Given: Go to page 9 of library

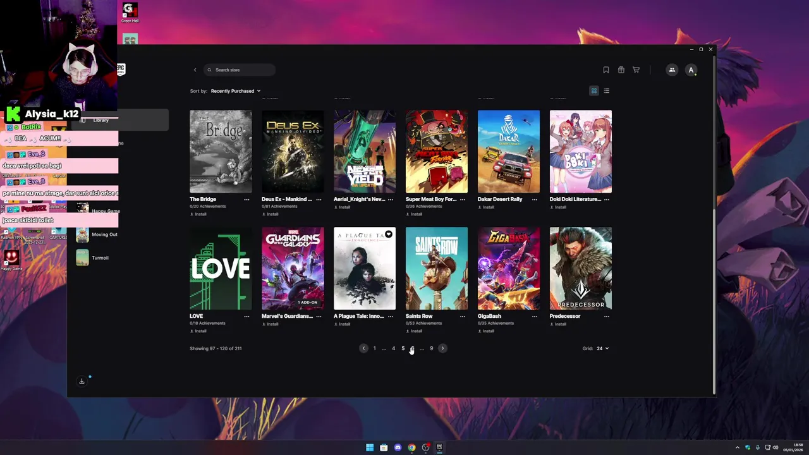Looking at the screenshot, I should (432, 348).
